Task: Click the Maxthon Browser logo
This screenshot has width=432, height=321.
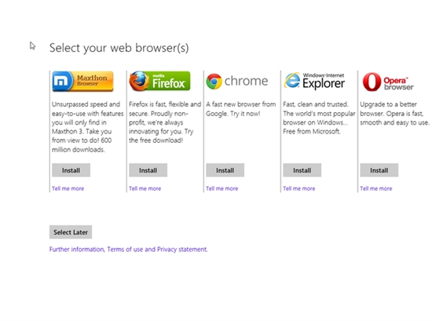Action: coord(82,81)
